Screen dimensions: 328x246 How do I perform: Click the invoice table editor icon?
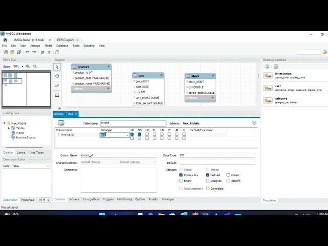pos(61,123)
